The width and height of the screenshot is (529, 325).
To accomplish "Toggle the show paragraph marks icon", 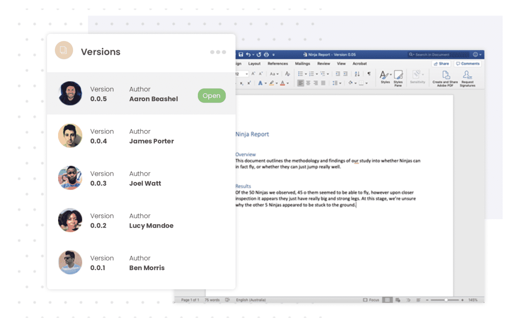I will (369, 73).
